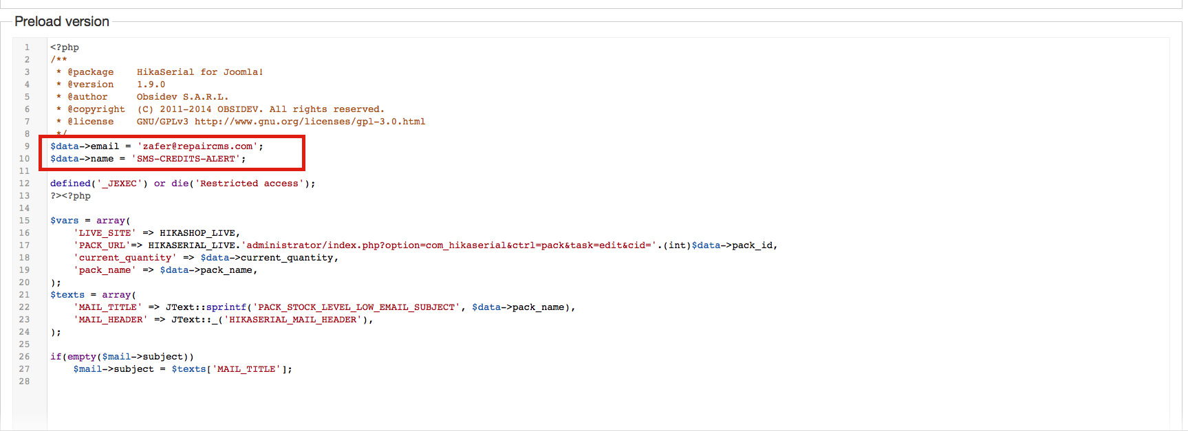Click the '@version 1.9.0' comment line
Screen dimensions: 1188x431
(x=111, y=85)
